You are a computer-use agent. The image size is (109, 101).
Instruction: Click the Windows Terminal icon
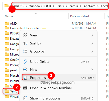[25, 88]
